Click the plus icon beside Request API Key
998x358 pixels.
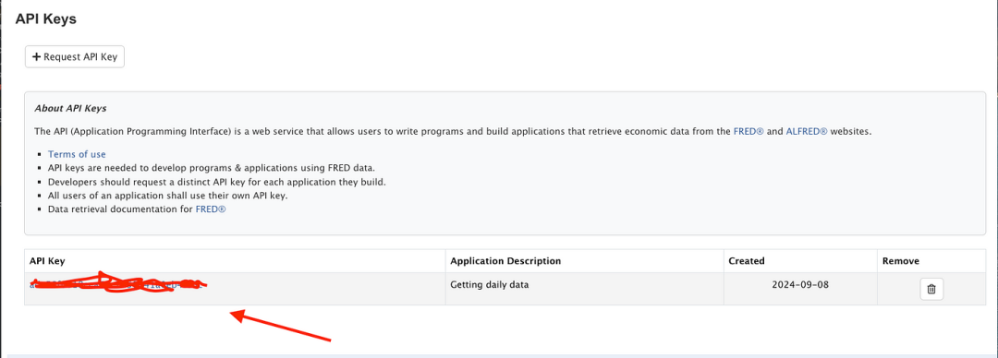(37, 56)
